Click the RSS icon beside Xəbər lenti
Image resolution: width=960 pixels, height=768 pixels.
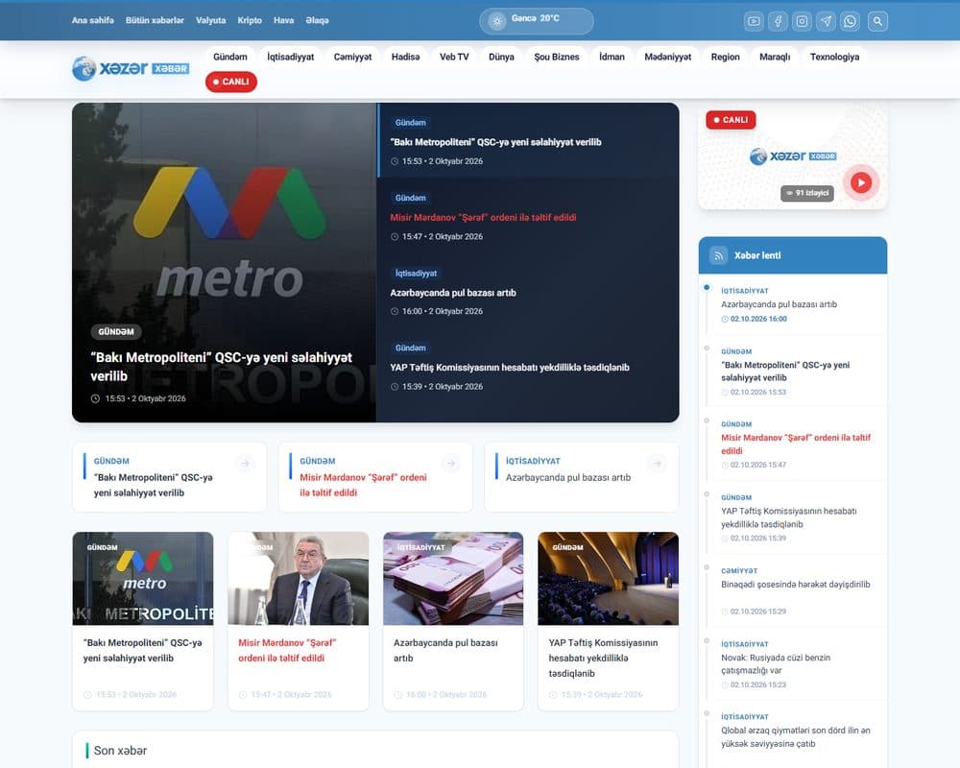pos(718,255)
